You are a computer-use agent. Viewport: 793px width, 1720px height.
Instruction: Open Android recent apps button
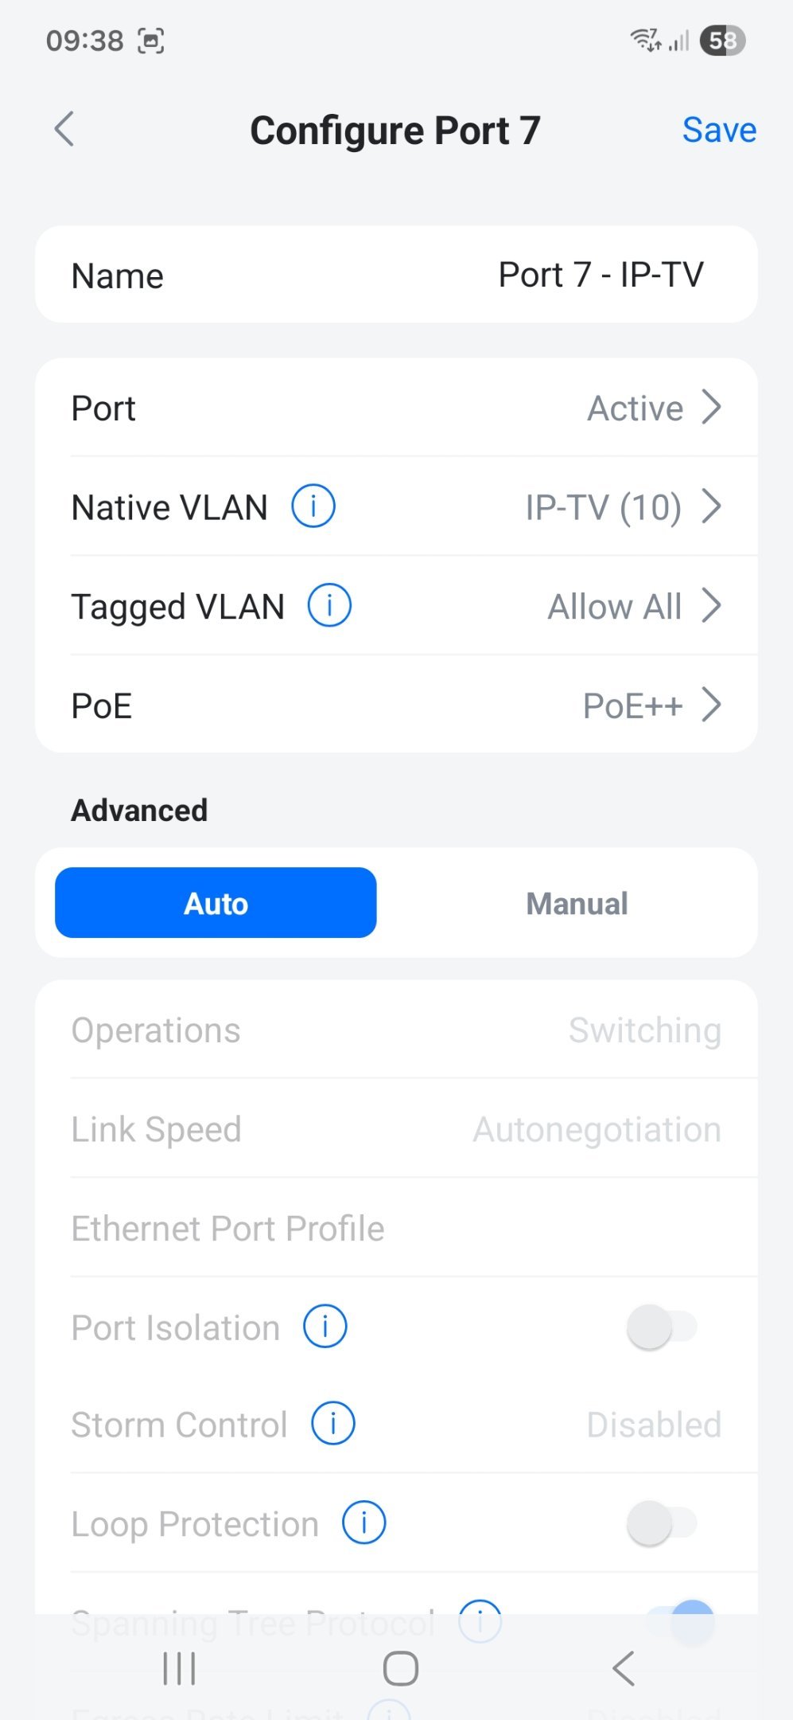pyautogui.click(x=179, y=1668)
